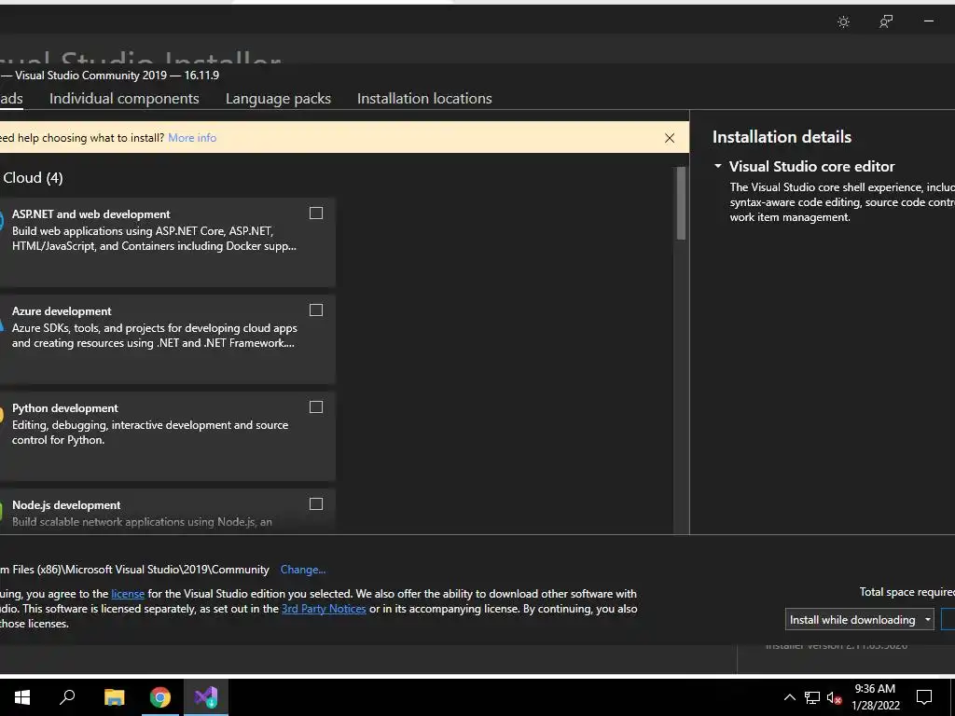Click the Cloud (4) section heading
This screenshot has width=955, height=716.
(x=33, y=178)
